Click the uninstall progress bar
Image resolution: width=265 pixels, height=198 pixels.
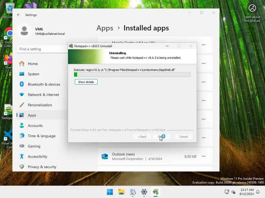click(x=132, y=75)
